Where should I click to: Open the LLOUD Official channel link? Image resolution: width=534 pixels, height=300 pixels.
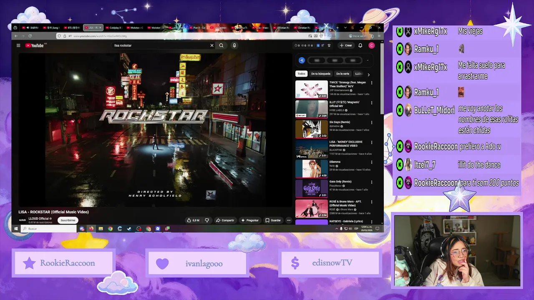pyautogui.click(x=39, y=218)
